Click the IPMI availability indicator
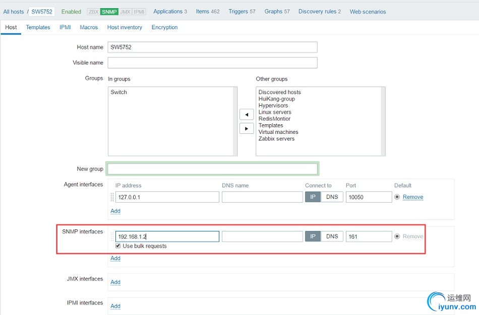 (x=139, y=12)
